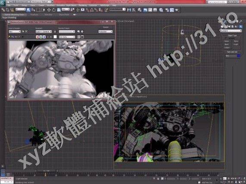This screenshot has width=246, height=184.
Task: Click the object name input field
Action: click(x=231, y=56)
